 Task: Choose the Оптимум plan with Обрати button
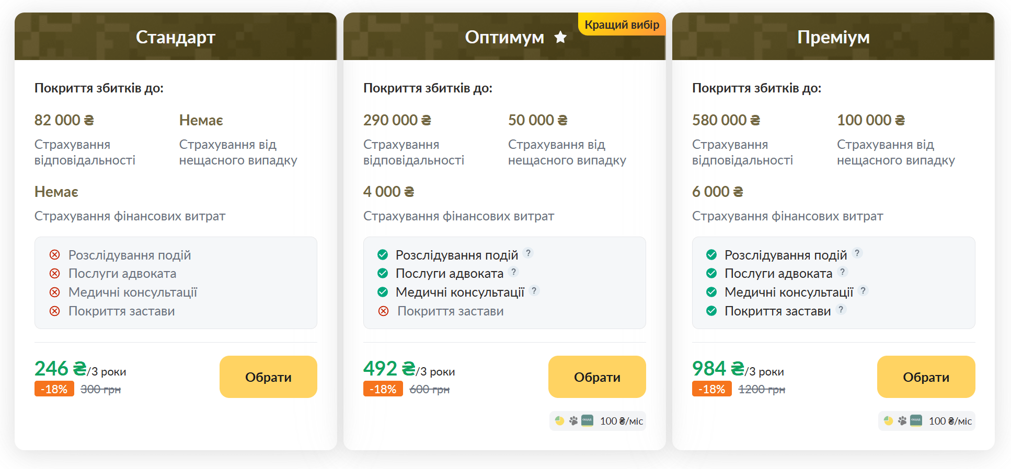point(597,377)
